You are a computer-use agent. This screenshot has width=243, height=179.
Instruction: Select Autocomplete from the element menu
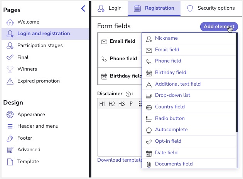click(171, 130)
